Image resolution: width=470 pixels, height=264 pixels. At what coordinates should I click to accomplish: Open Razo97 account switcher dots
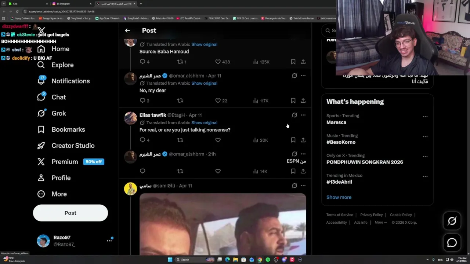click(x=109, y=241)
